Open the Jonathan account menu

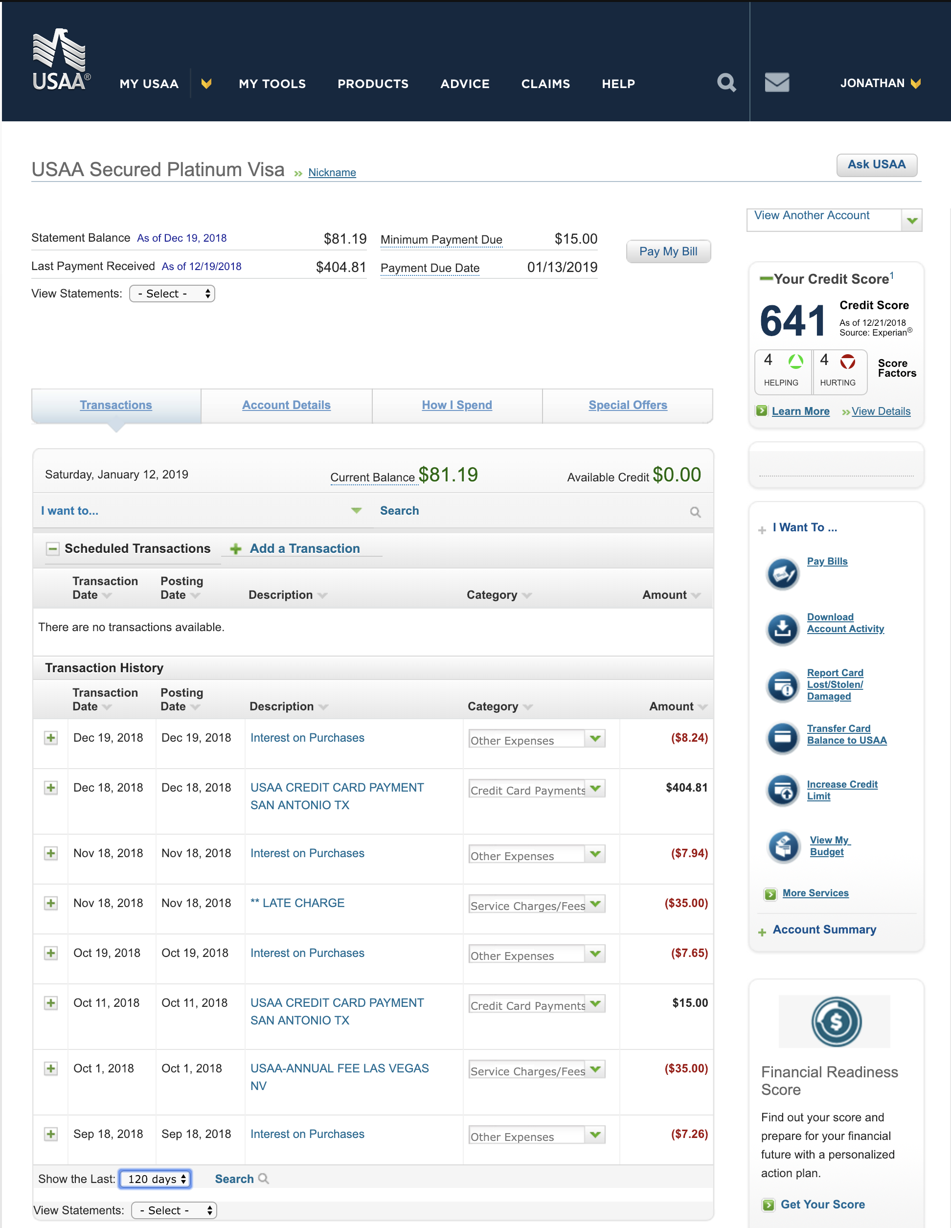[x=880, y=83]
